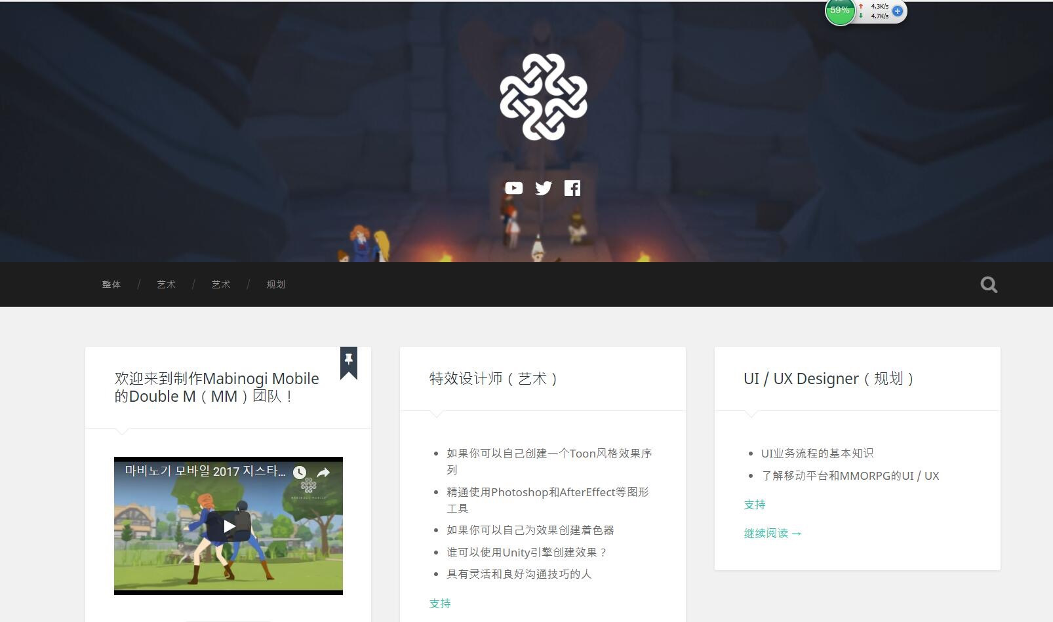
Task: Open the Facebook social link
Action: click(x=572, y=189)
